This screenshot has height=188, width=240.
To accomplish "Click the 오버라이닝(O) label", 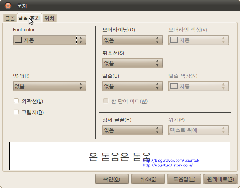I will pos(119,30).
